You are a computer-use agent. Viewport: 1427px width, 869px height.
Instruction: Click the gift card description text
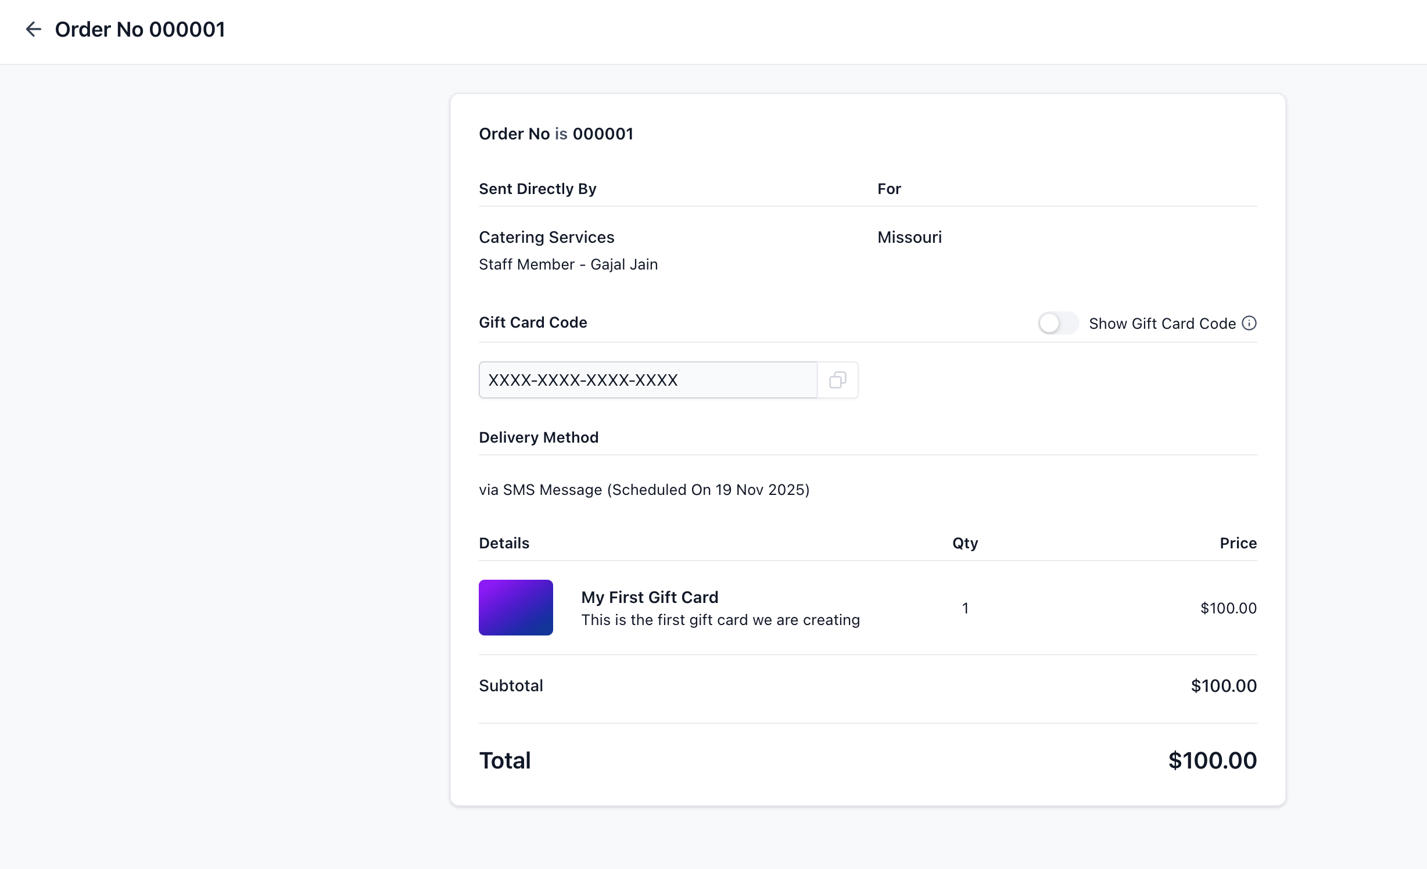pyautogui.click(x=720, y=620)
